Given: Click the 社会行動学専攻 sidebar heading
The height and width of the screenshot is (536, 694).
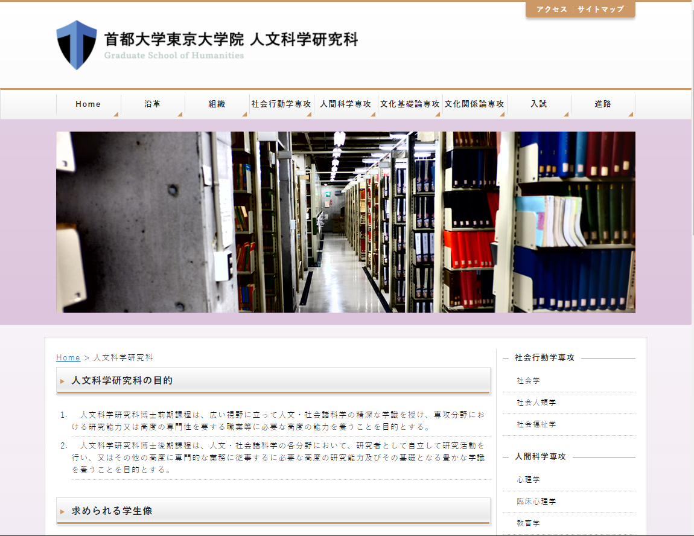Looking at the screenshot, I should [x=544, y=357].
